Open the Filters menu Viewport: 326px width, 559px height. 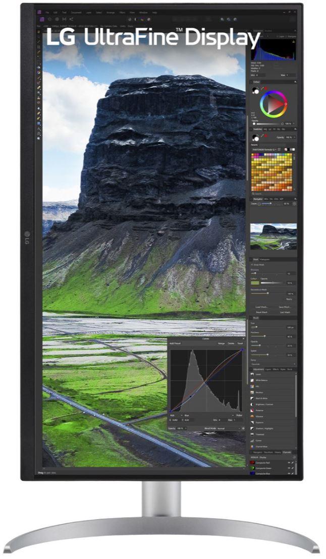pyautogui.click(x=122, y=13)
